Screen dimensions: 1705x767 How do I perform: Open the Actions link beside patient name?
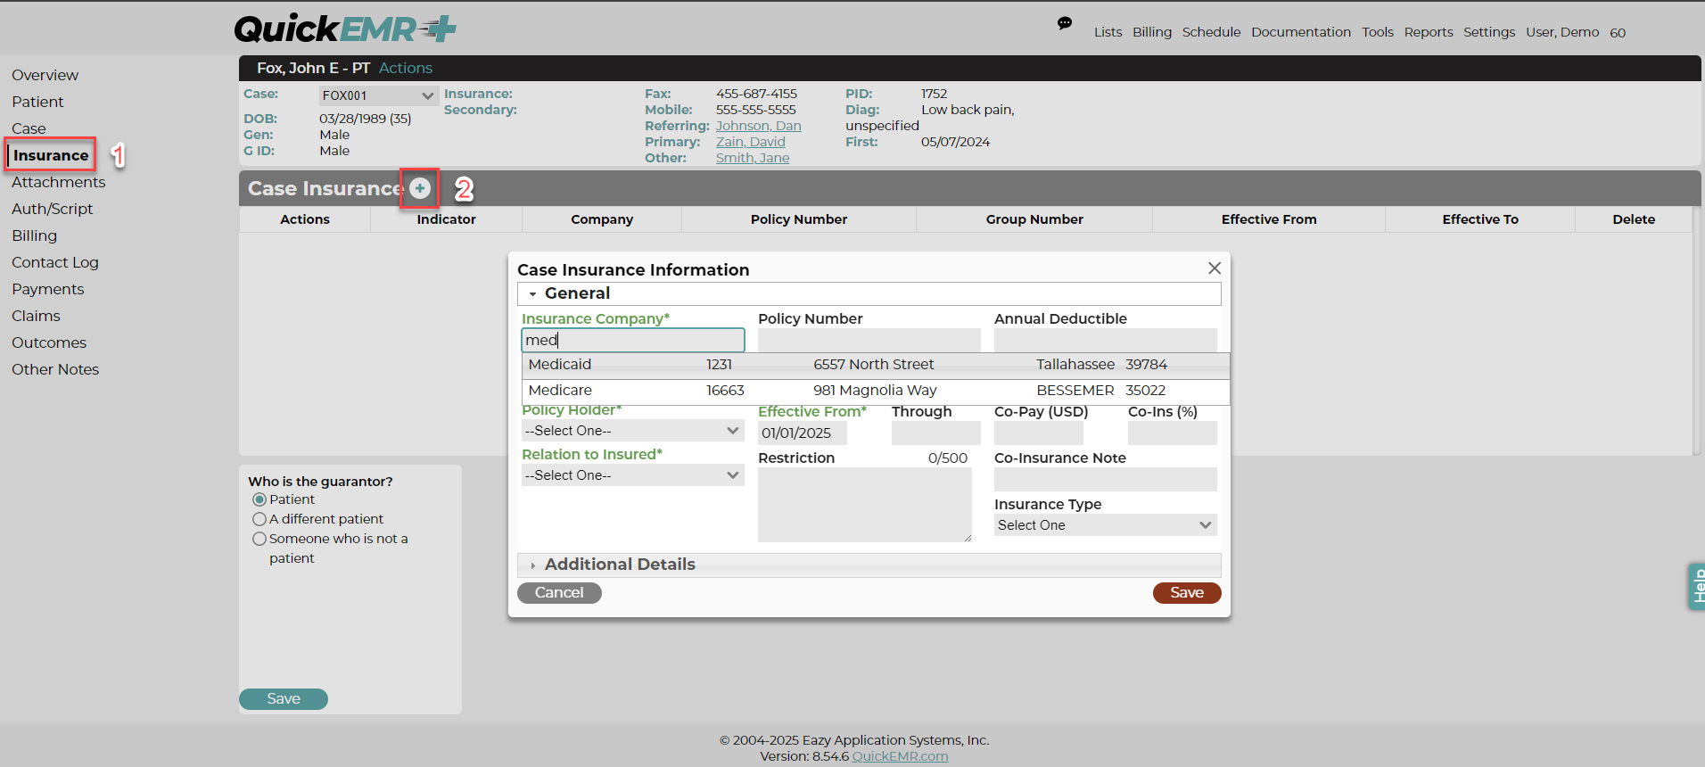(406, 68)
